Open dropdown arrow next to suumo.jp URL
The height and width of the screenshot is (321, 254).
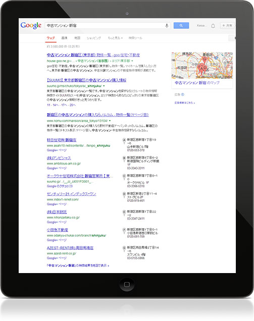(x=104, y=86)
